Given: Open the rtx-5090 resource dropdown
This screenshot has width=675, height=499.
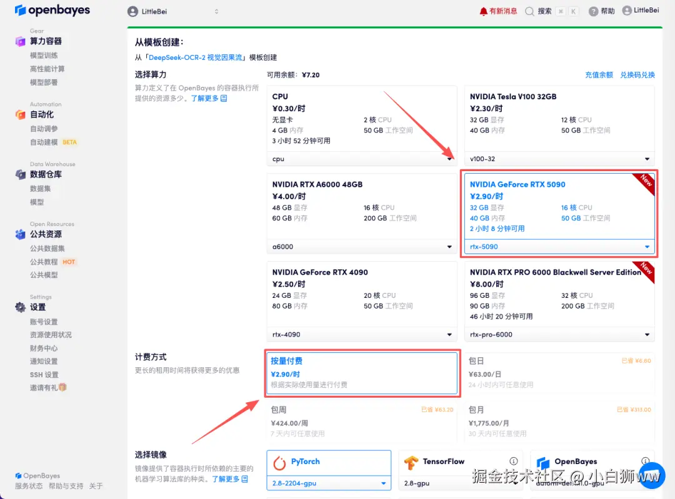Looking at the screenshot, I should pos(559,247).
